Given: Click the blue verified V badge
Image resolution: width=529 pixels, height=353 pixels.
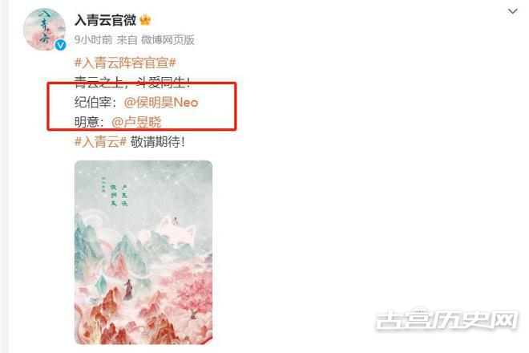Looking at the screenshot, I should [60, 45].
